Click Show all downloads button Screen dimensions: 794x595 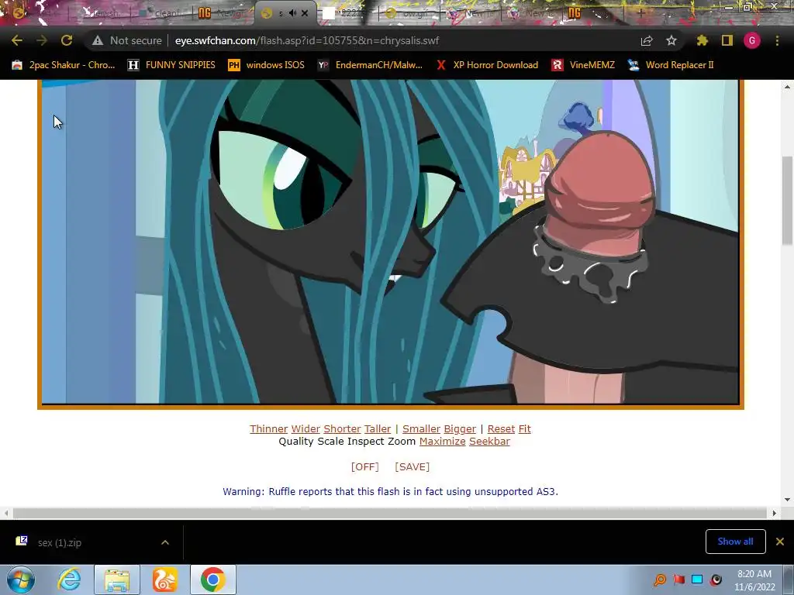(735, 542)
